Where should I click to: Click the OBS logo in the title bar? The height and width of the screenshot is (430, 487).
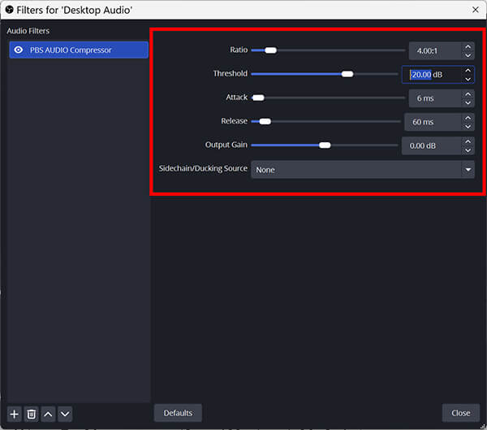coord(9,10)
